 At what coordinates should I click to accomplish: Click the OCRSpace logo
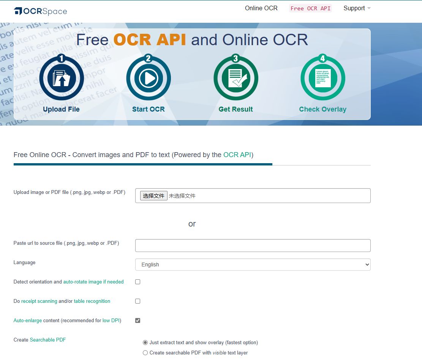40,11
